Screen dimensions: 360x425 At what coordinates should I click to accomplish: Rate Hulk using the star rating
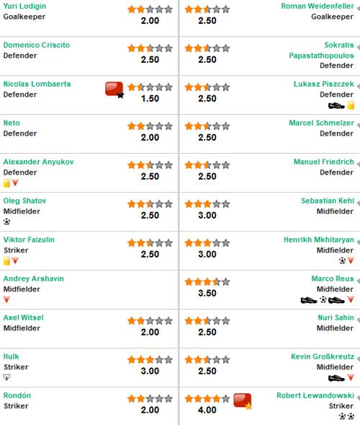[150, 359]
